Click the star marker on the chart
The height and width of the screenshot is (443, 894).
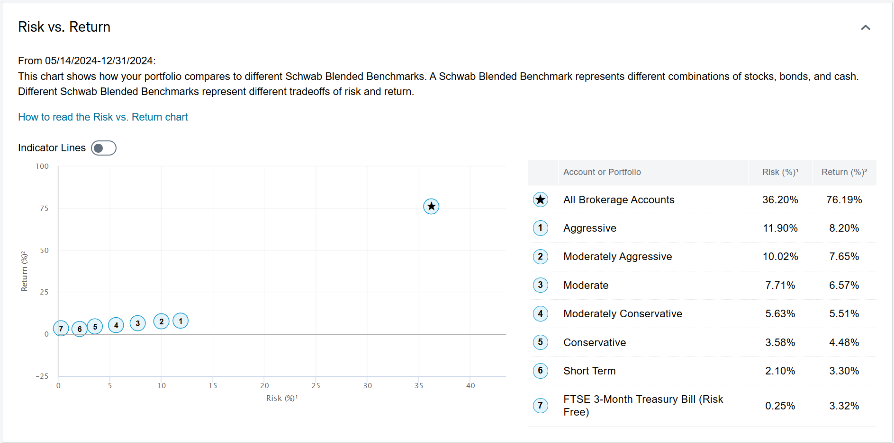point(431,206)
